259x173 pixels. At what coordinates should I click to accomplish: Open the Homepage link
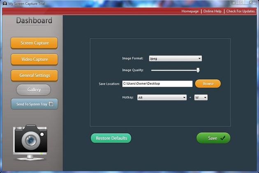(x=190, y=11)
